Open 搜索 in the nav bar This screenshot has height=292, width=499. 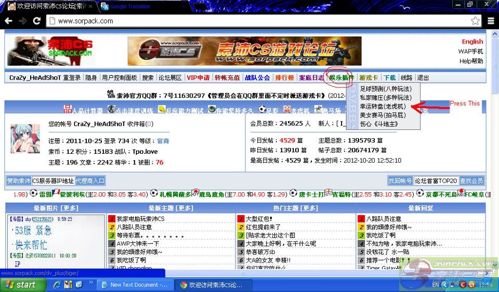[148, 77]
